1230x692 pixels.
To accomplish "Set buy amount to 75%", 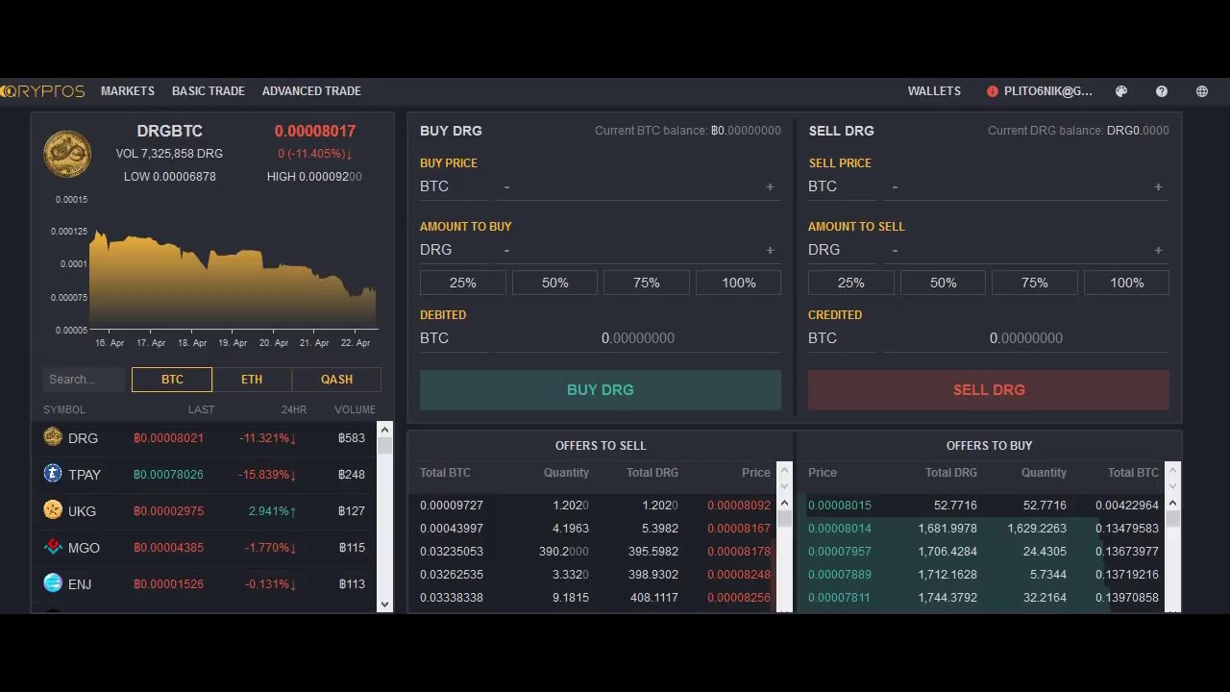I will tap(647, 283).
